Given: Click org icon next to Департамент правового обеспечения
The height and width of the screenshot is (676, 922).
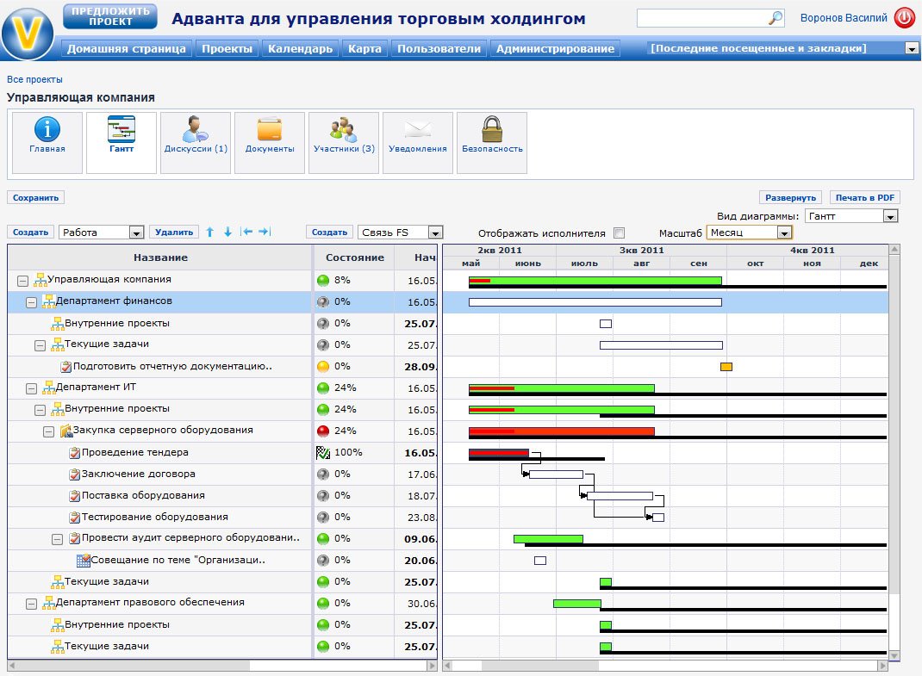Looking at the screenshot, I should pyautogui.click(x=49, y=603).
